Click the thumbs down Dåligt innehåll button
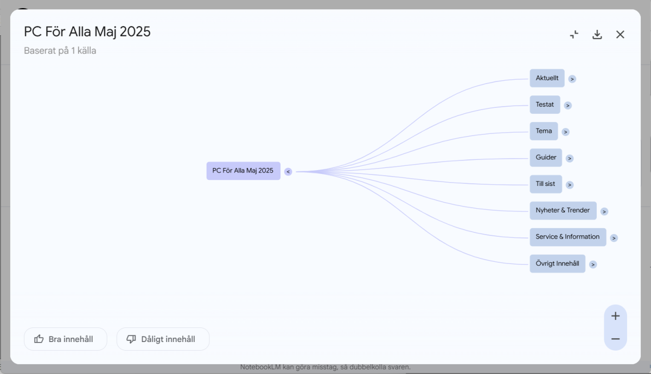This screenshot has width=651, height=374. point(163,339)
